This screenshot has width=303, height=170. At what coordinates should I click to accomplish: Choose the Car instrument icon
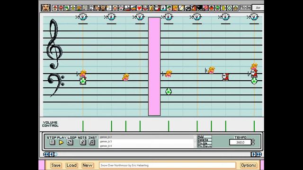pyautogui.click(x=133, y=8)
